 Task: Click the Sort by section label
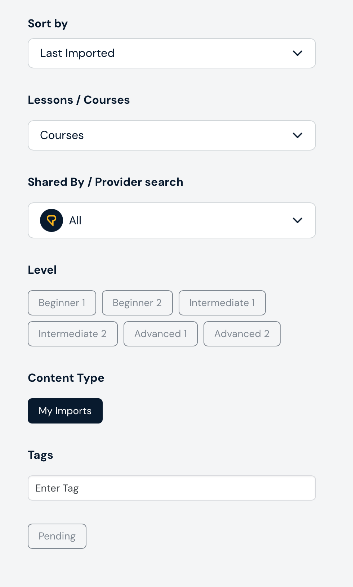tap(48, 24)
